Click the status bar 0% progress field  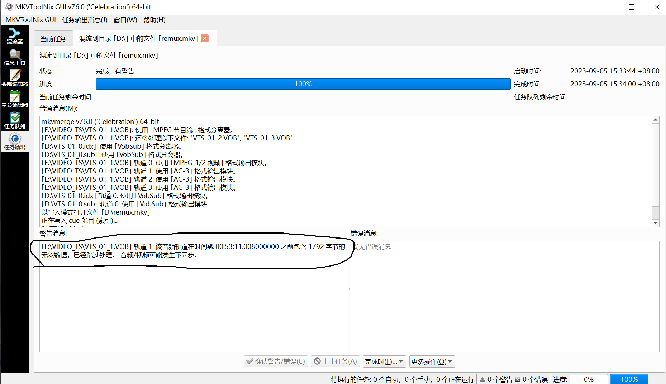click(589, 379)
